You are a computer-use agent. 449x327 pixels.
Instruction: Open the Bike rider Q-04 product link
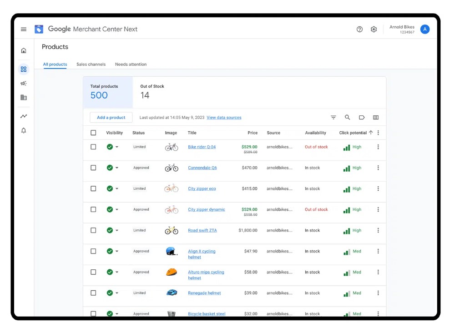click(202, 147)
